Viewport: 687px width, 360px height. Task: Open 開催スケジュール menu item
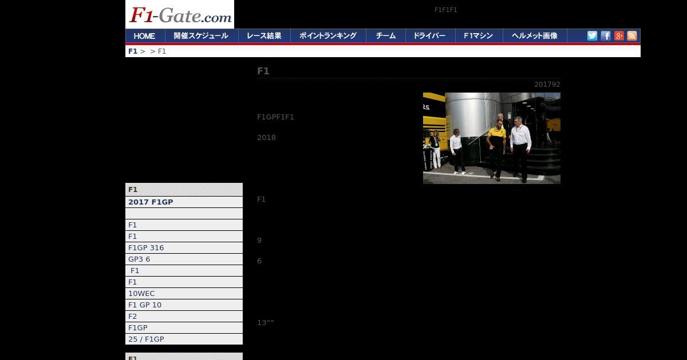(x=202, y=36)
